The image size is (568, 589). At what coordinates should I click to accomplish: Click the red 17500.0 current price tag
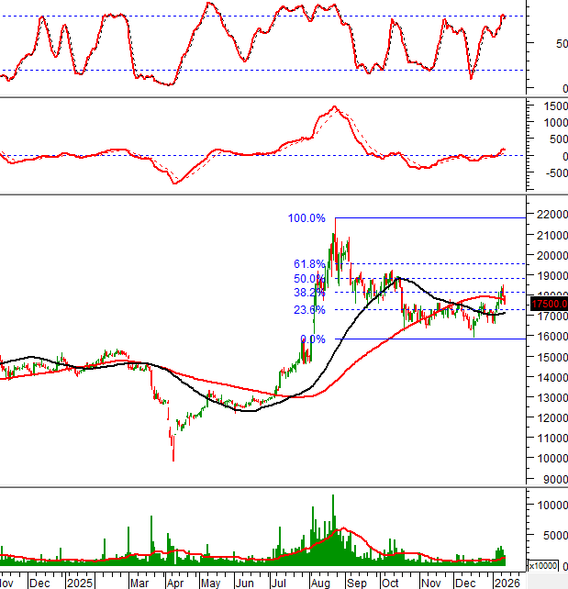pos(549,304)
